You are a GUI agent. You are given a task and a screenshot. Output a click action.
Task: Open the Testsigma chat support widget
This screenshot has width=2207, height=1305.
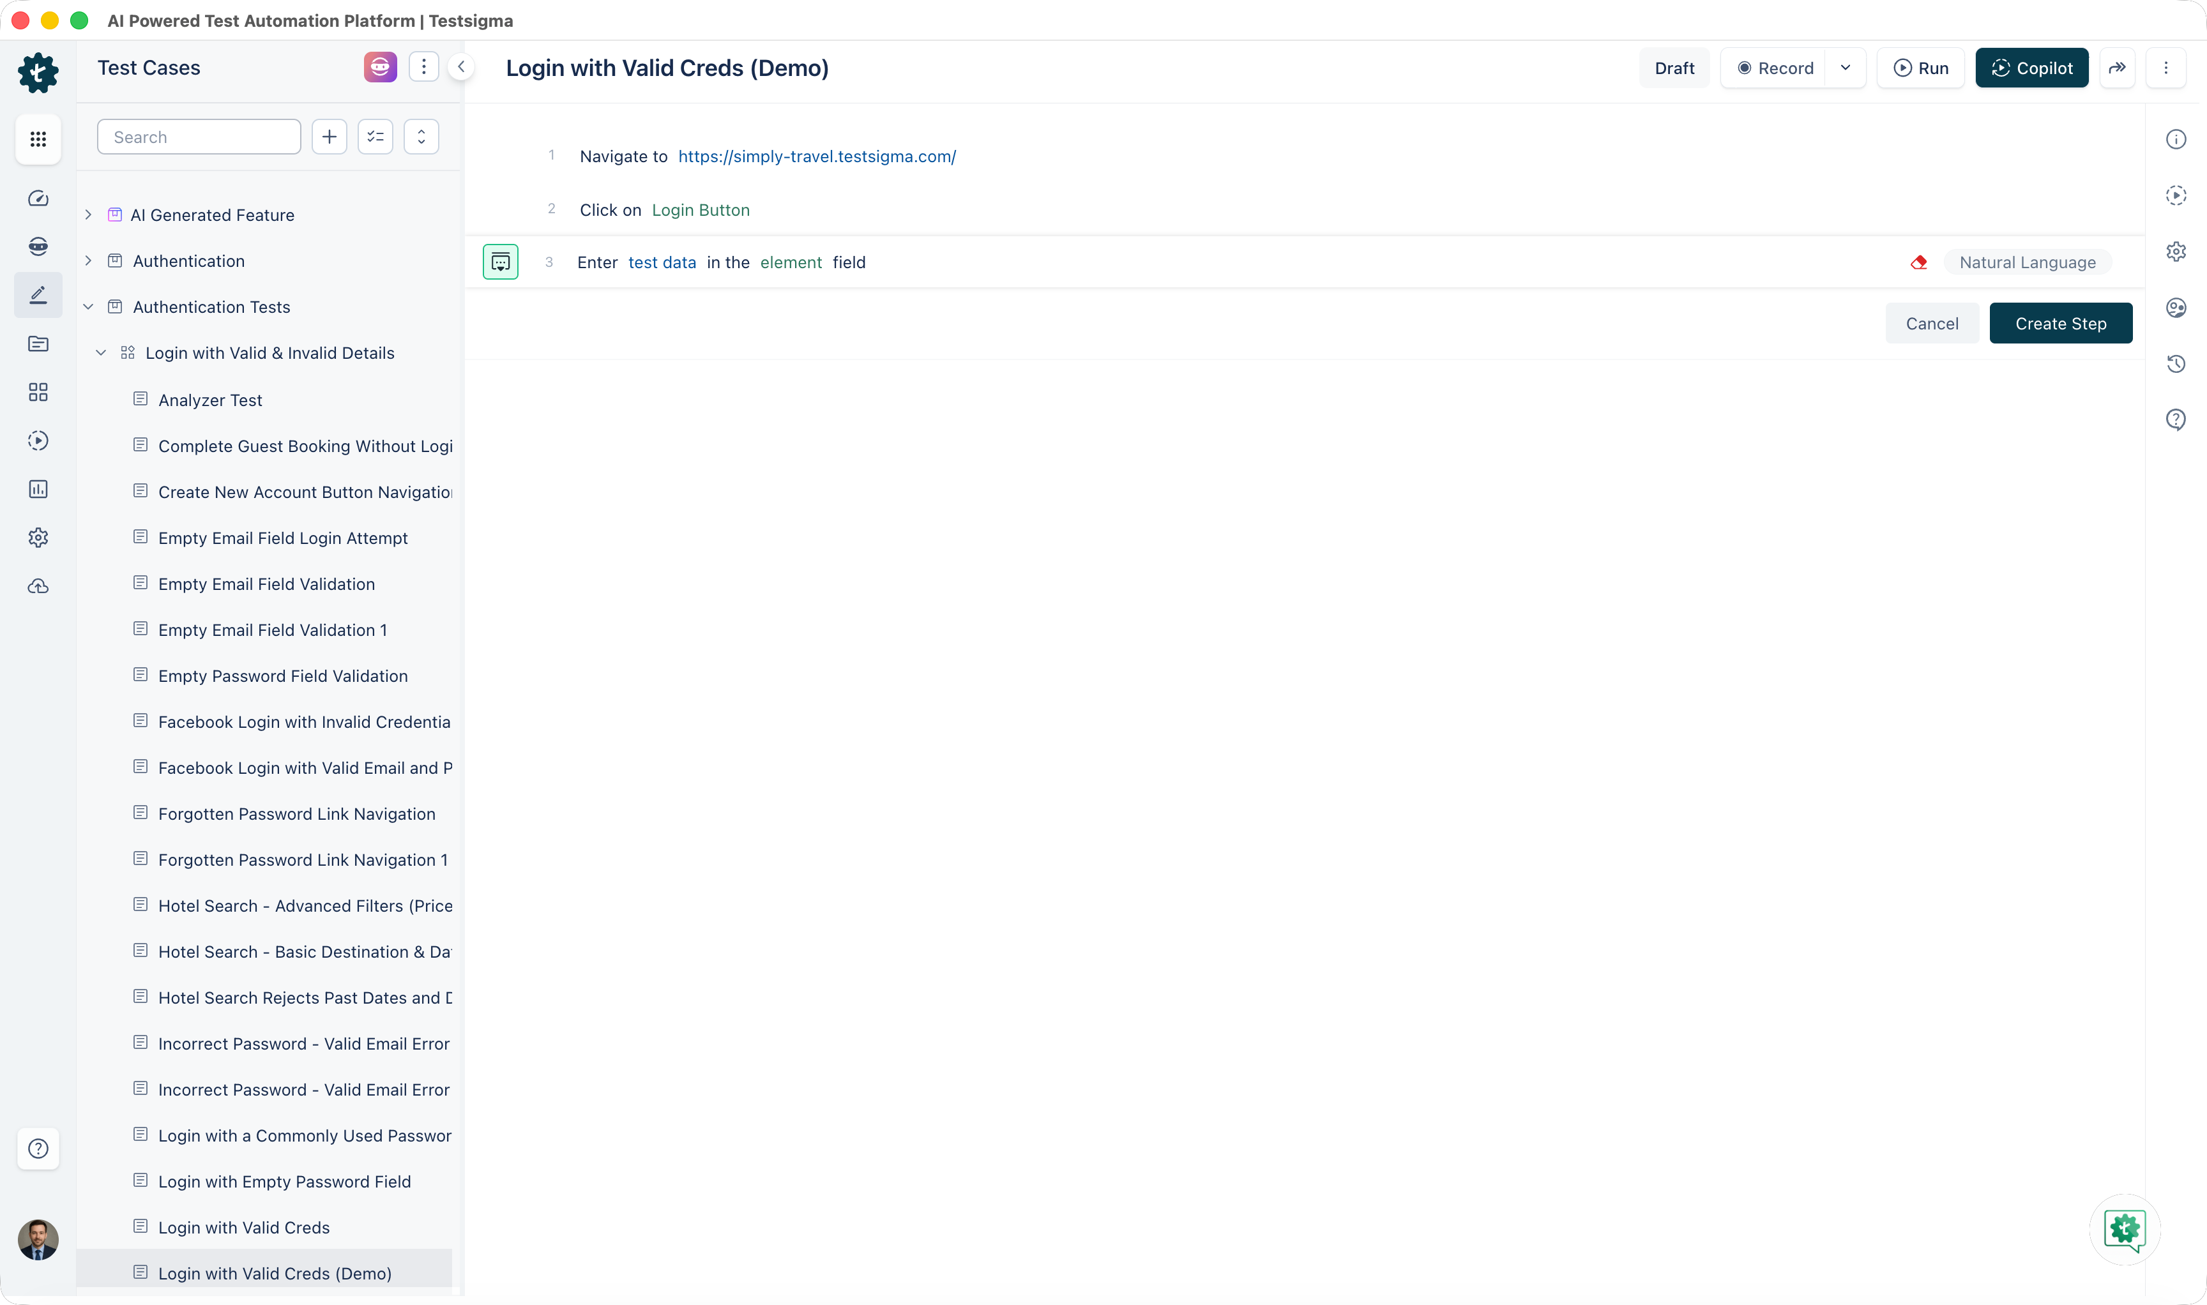pyautogui.click(x=2125, y=1230)
